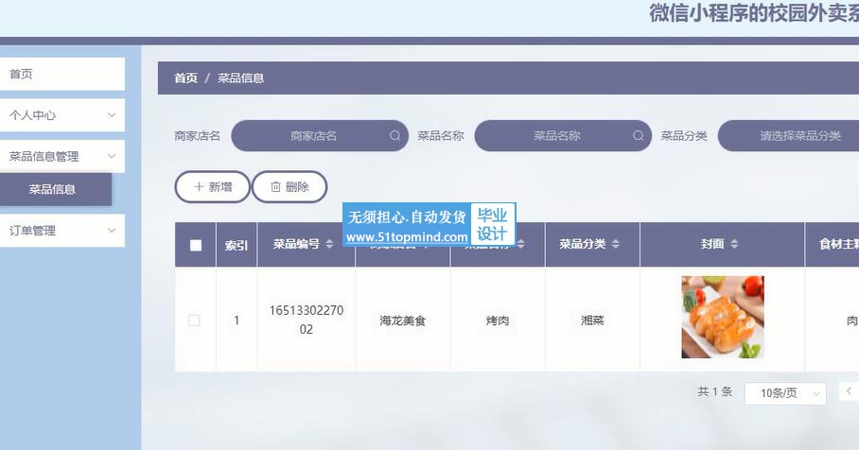
Task: Sort by 菜品编号 column arrows
Action: click(329, 244)
